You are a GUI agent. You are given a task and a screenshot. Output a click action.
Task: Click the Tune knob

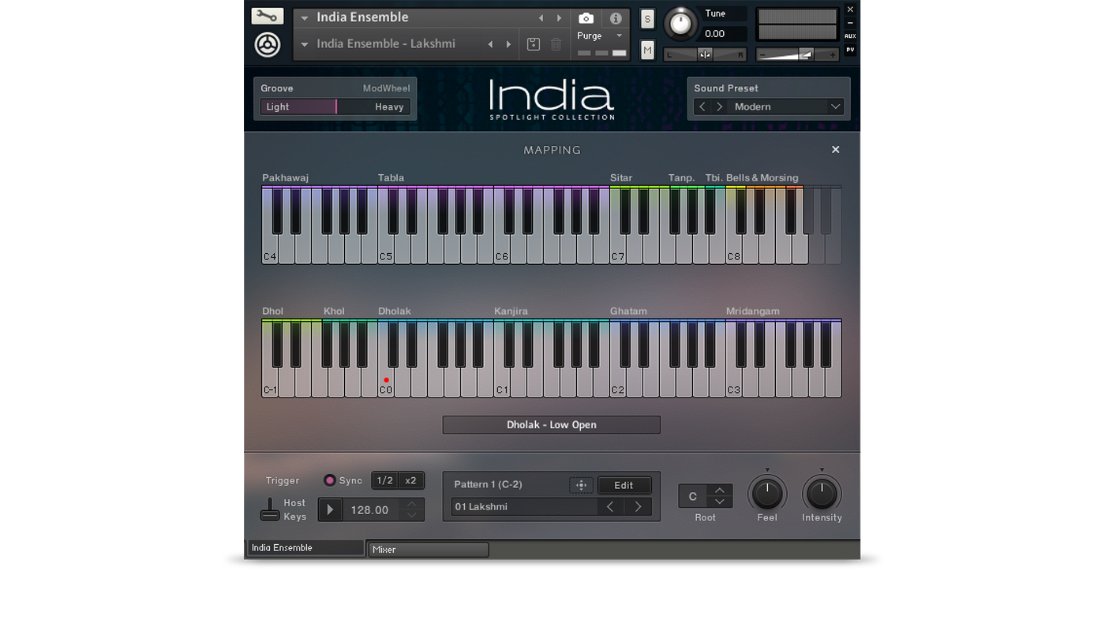(680, 24)
